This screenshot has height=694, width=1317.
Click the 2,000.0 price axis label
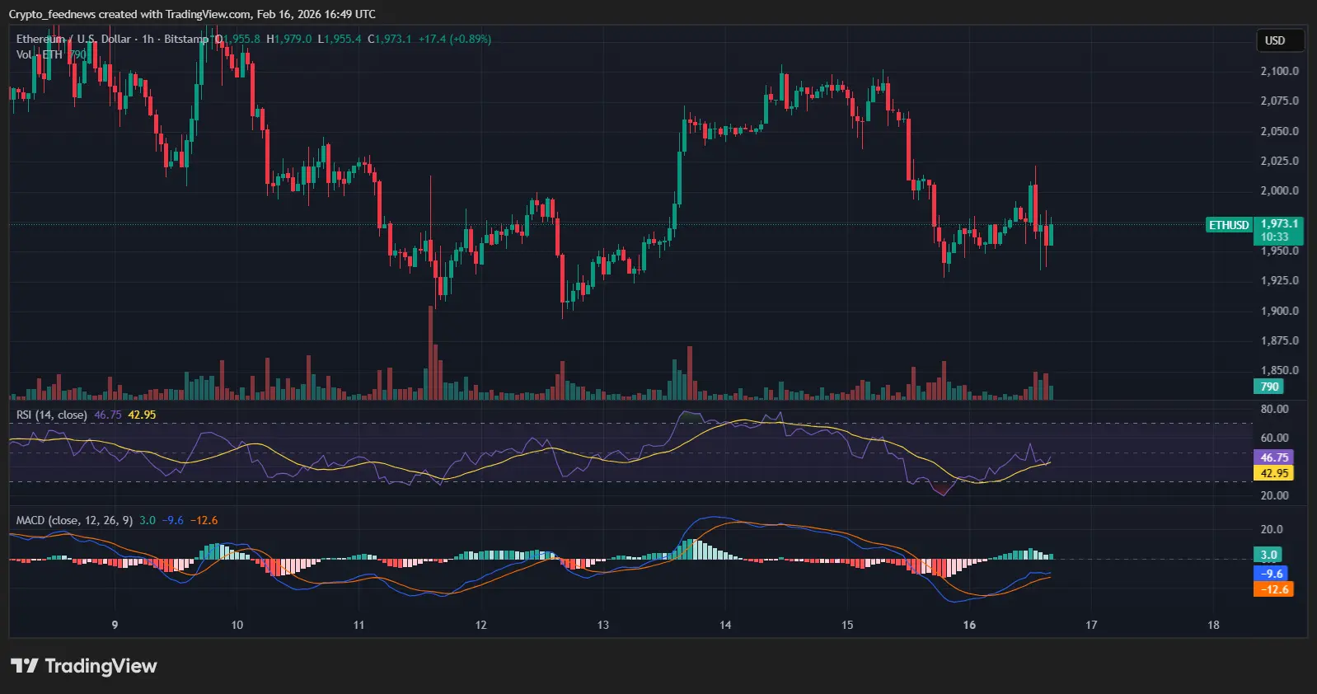[x=1279, y=190]
